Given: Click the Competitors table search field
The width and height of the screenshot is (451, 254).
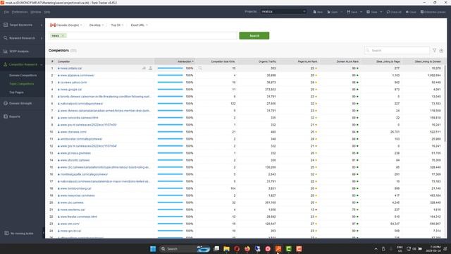Looking at the screenshot, I should [x=397, y=50].
